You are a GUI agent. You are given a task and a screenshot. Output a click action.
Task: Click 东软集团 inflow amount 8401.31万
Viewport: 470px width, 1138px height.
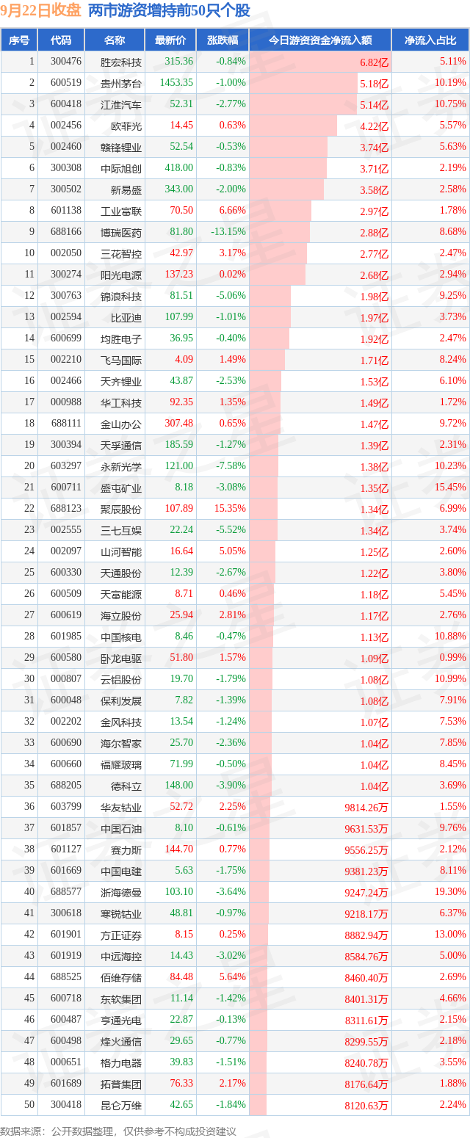tap(365, 999)
